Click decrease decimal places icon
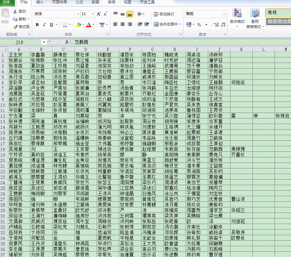291x257 pixels. 223,24
